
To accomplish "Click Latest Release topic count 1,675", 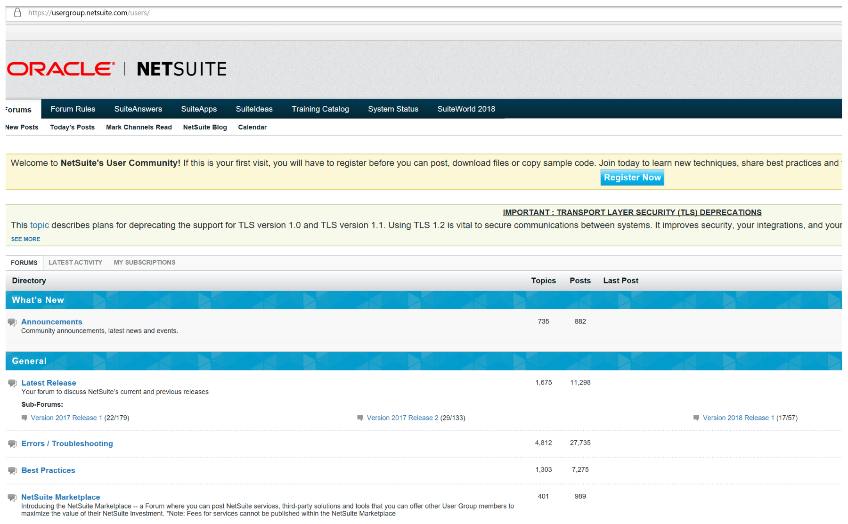I will coord(544,383).
